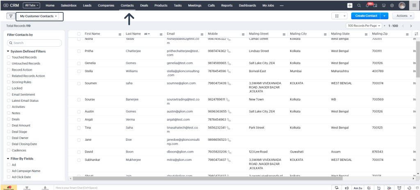Open the list view type dropdown
The image size is (420, 190).
pos(339,16)
